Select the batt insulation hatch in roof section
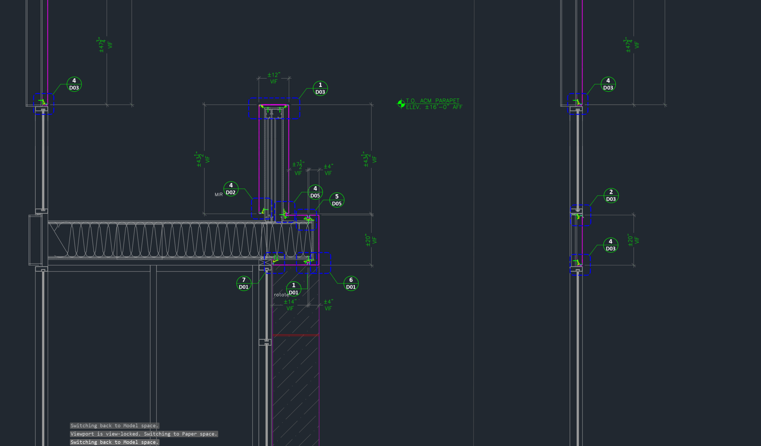This screenshot has width=761, height=446. [x=181, y=240]
